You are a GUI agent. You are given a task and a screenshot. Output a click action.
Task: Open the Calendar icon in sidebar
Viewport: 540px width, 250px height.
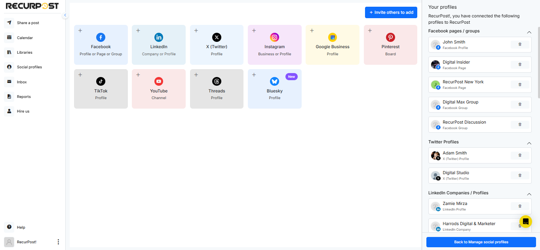(x=9, y=38)
